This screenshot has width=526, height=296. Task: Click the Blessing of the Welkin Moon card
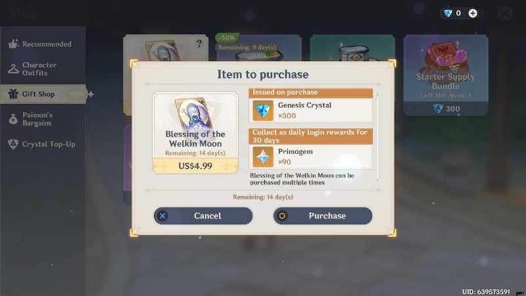(x=195, y=133)
